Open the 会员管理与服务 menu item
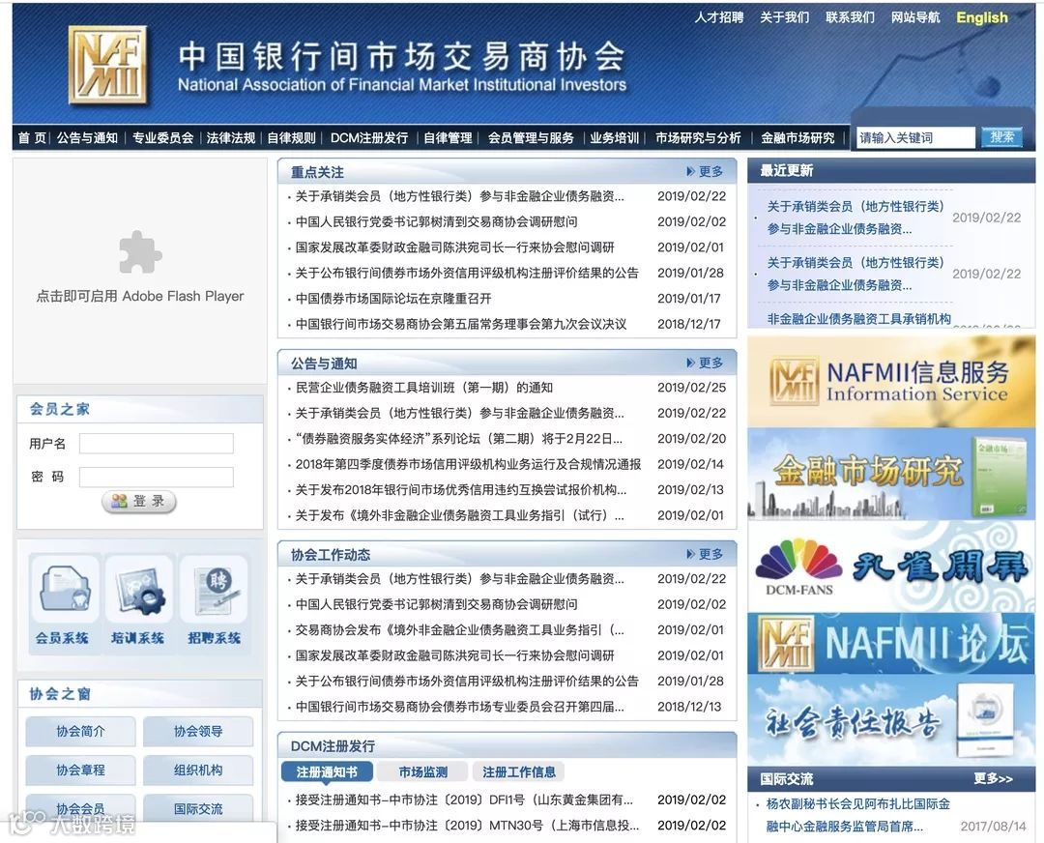The height and width of the screenshot is (843, 1044). coord(531,138)
